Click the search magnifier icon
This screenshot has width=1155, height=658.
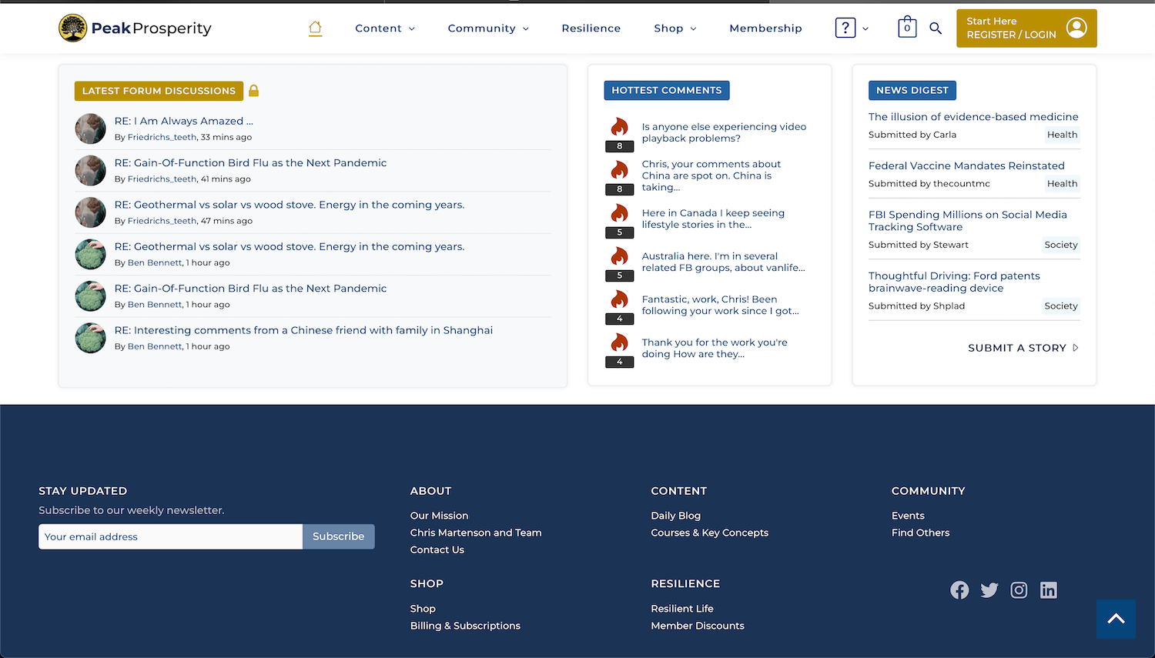pos(936,28)
